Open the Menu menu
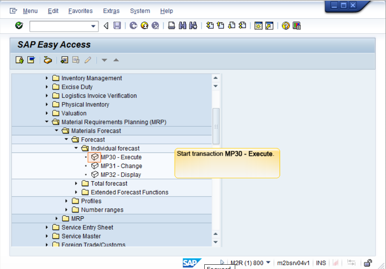Image resolution: width=386 pixels, height=269 pixels. point(30,11)
